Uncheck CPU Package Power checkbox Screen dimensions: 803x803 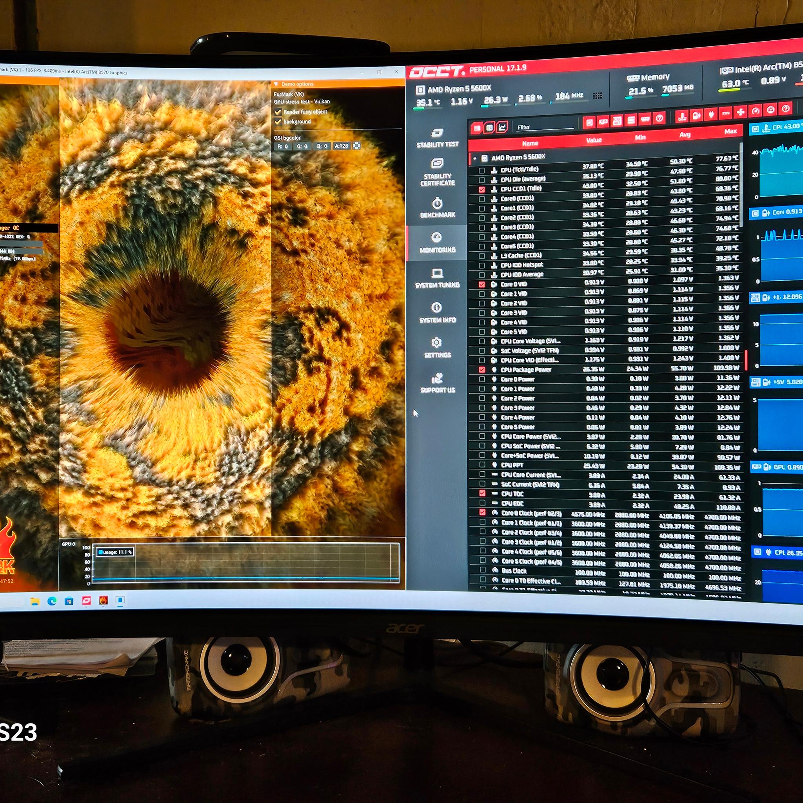click(482, 369)
